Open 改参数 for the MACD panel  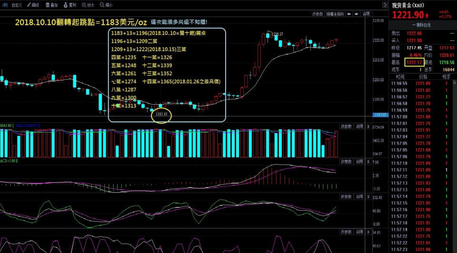click(346, 162)
